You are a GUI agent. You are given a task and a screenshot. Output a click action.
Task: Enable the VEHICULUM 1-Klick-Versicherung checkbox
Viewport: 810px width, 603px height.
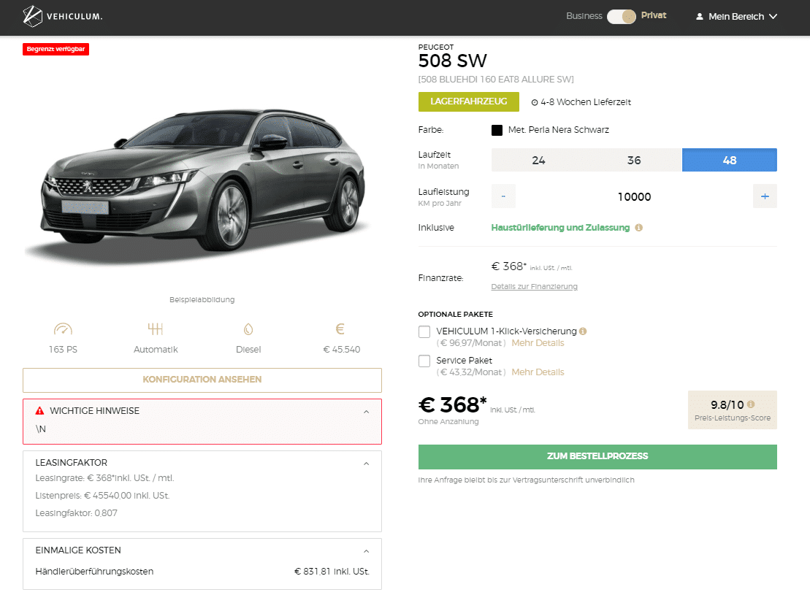[x=424, y=331]
